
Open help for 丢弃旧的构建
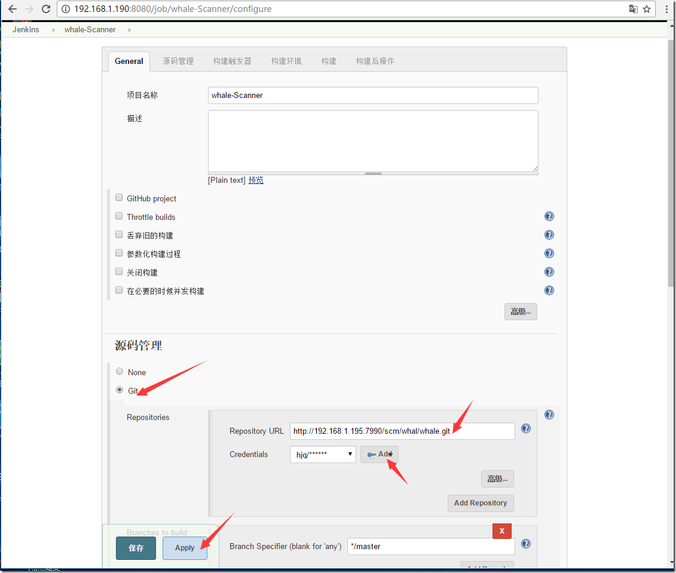(x=549, y=235)
